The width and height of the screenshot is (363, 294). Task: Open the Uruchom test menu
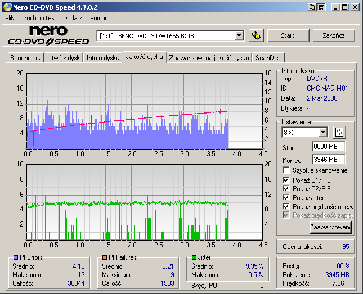[x=38, y=18]
